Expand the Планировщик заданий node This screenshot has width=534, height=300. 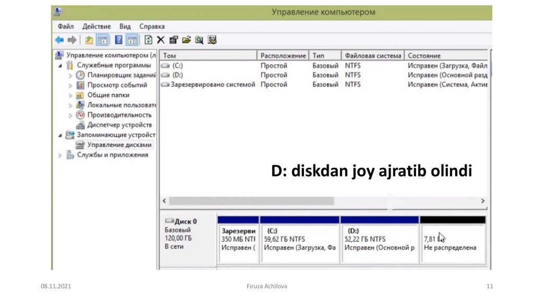[70, 76]
